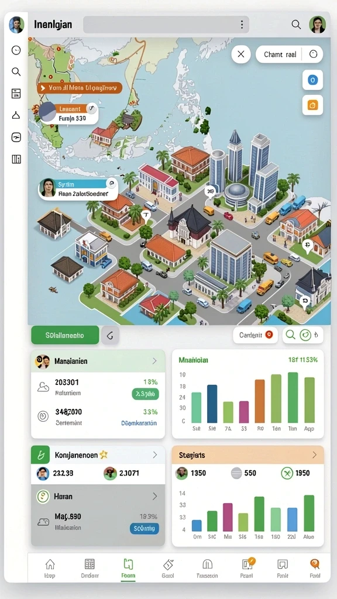
Task: Click the green leaf icon on Konjanenoen card
Action: click(x=40, y=455)
